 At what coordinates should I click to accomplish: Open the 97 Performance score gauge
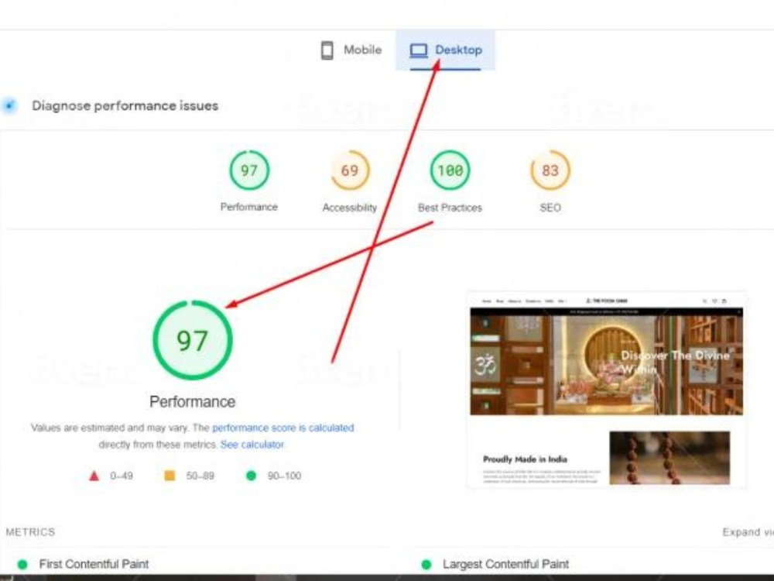[x=249, y=170]
